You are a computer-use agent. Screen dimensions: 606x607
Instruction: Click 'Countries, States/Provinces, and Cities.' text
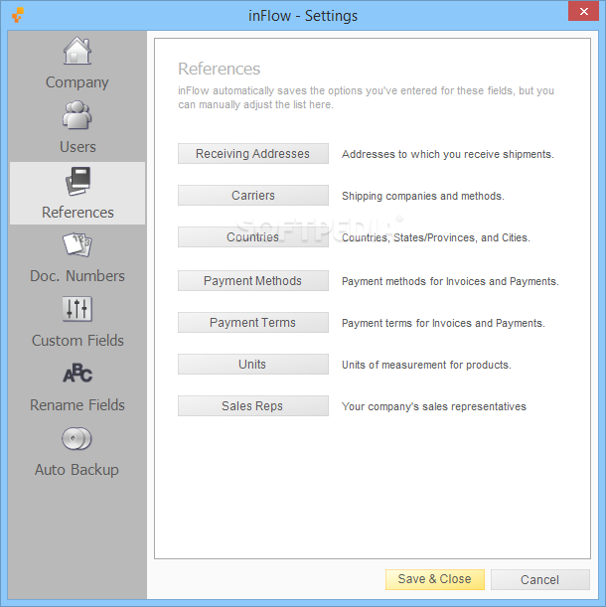click(435, 237)
